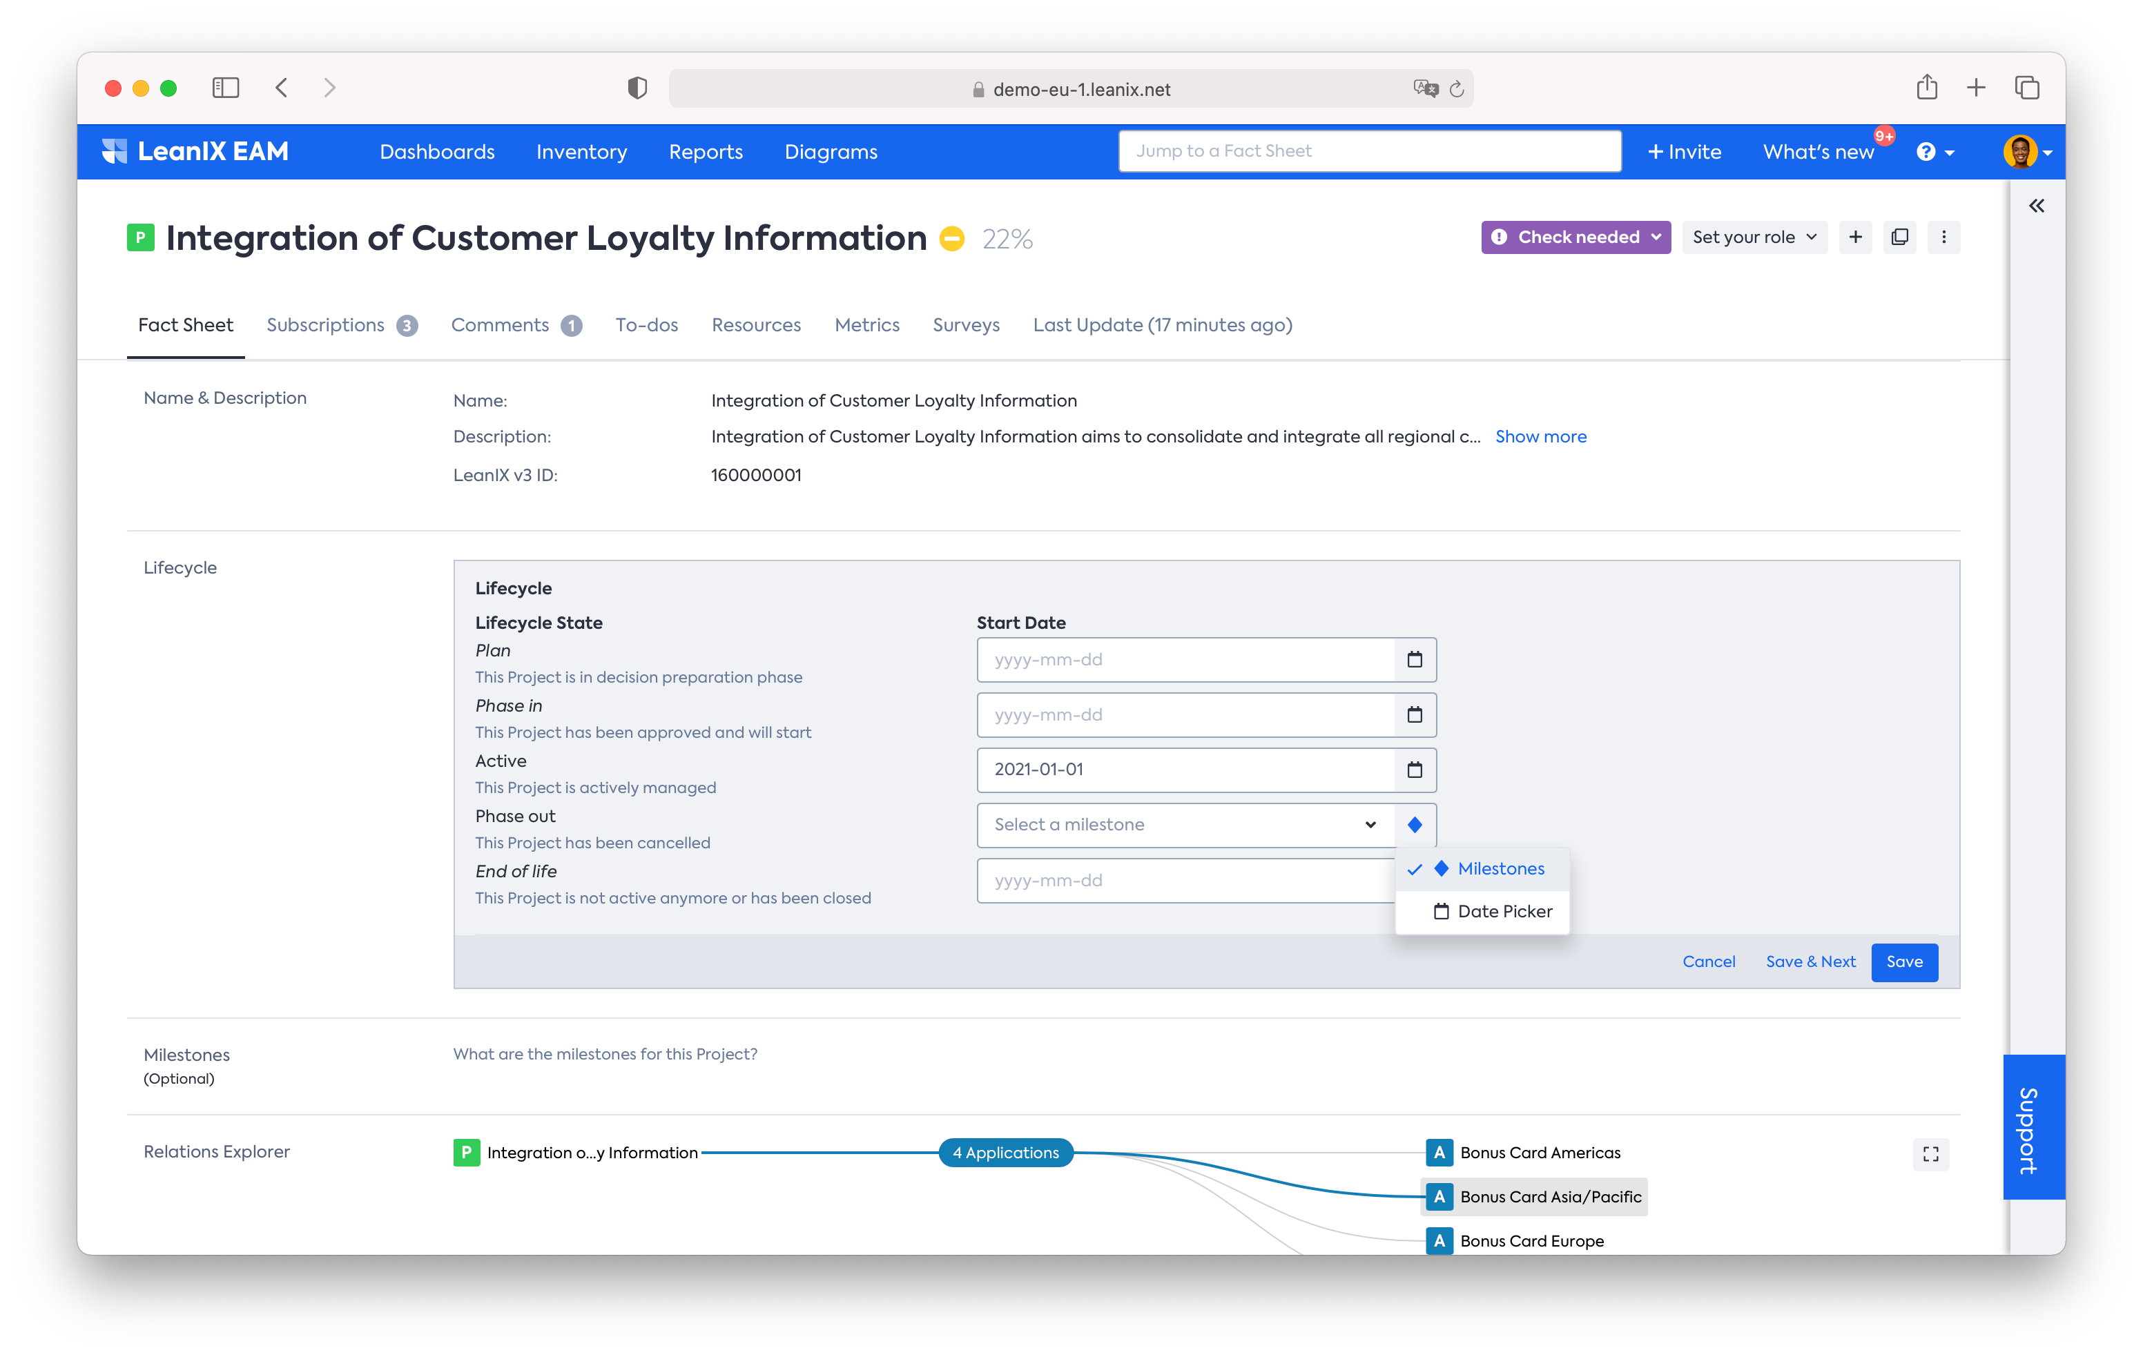The height and width of the screenshot is (1357, 2143).
Task: Open a new browser tab with plus icon
Action: click(1976, 87)
